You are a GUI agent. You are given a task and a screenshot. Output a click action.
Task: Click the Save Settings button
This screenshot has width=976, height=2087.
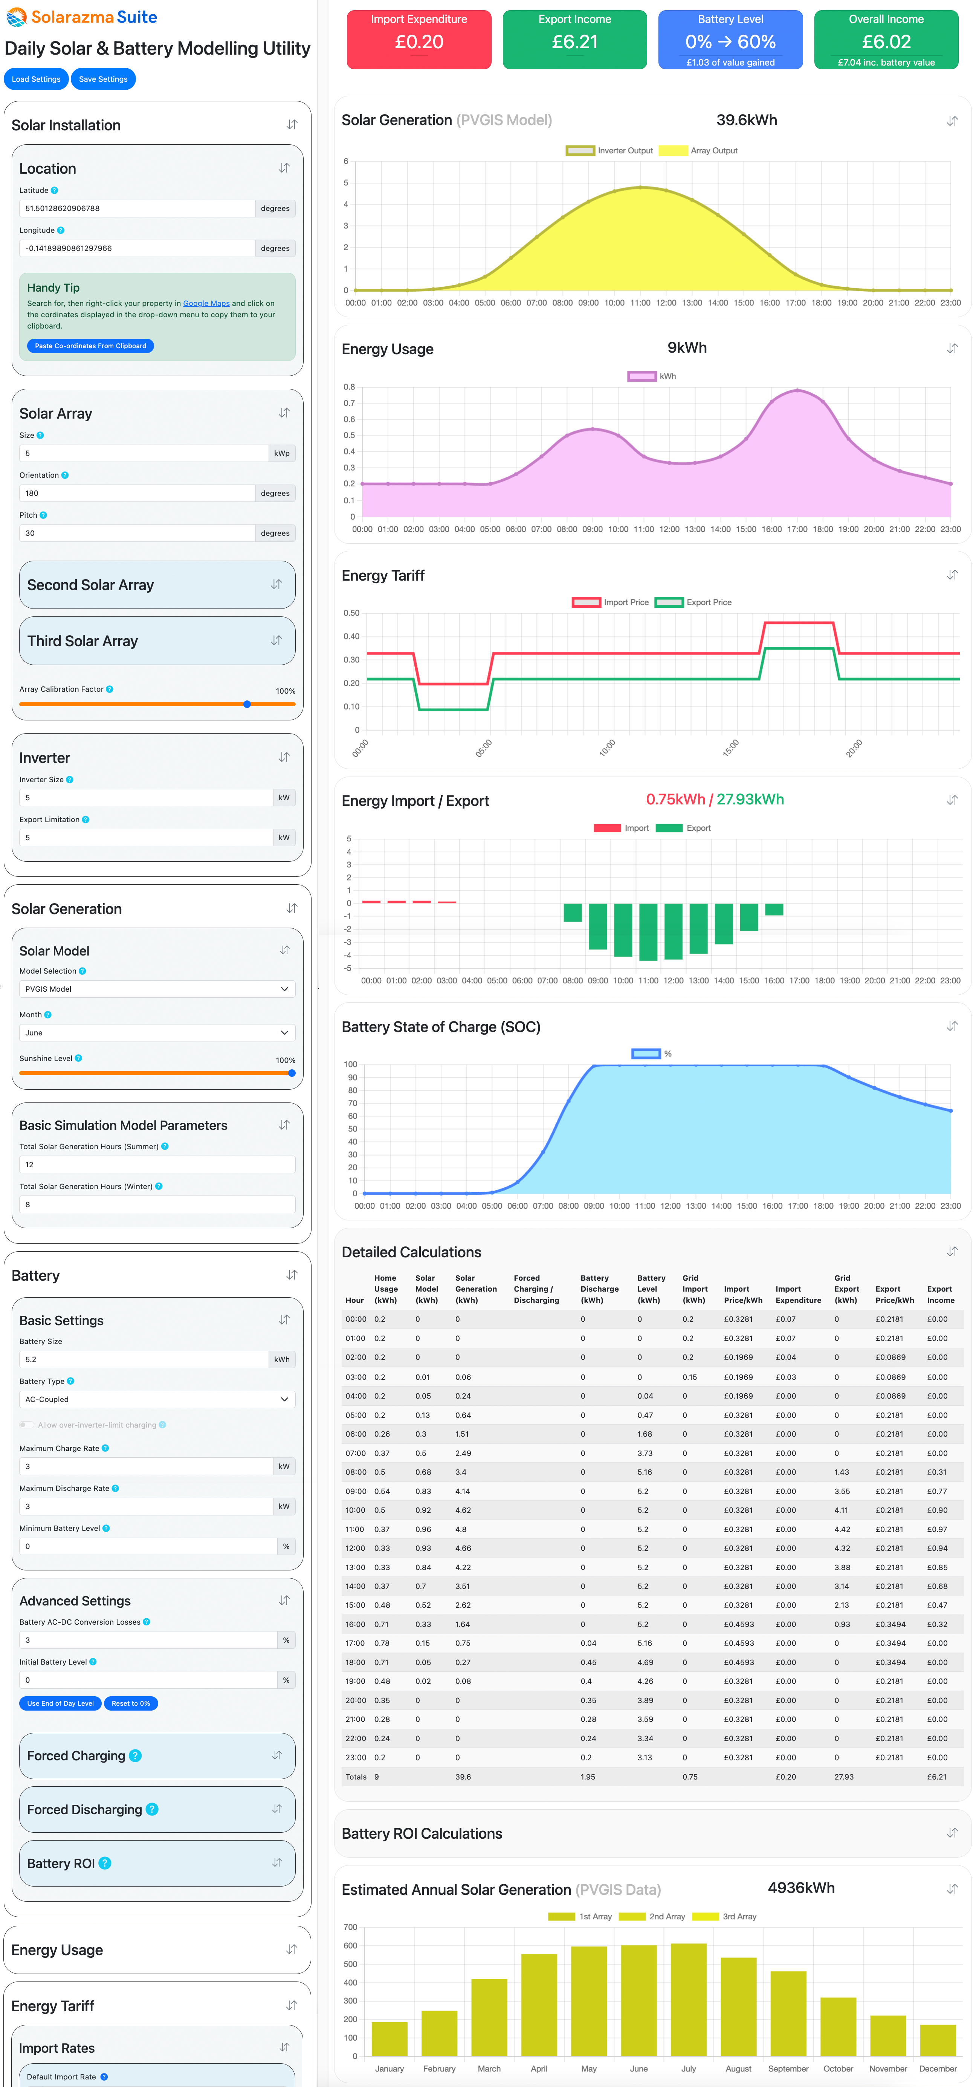click(103, 80)
